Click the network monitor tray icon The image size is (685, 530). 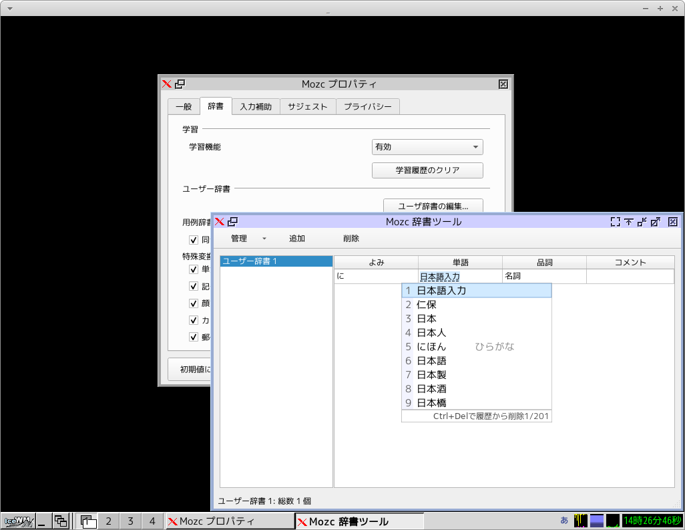pyautogui.click(x=613, y=521)
